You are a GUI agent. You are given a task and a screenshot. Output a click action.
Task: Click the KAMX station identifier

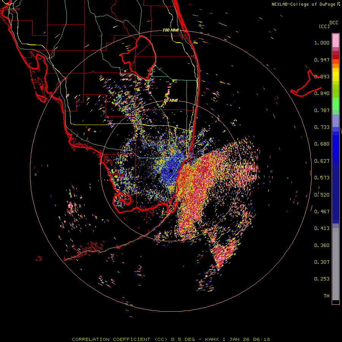pos(213,339)
